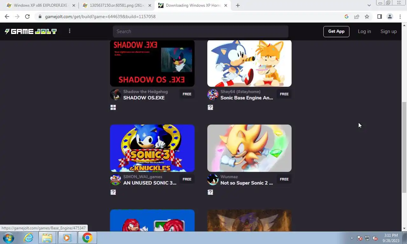
Task: Open the Sonic Base Engine thumbnail
Action: [x=249, y=63]
